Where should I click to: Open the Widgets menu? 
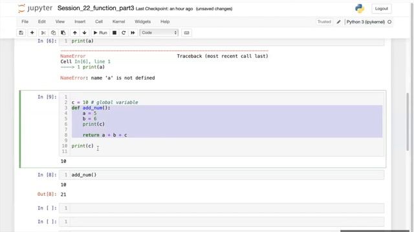coord(142,21)
